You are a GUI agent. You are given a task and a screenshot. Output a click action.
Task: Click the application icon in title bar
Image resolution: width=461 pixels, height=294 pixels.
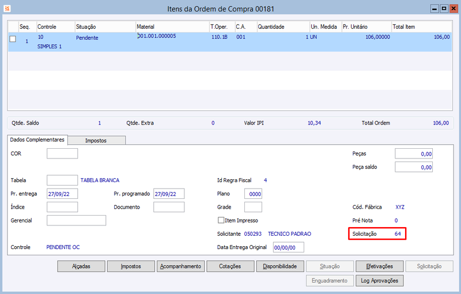coord(7,9)
